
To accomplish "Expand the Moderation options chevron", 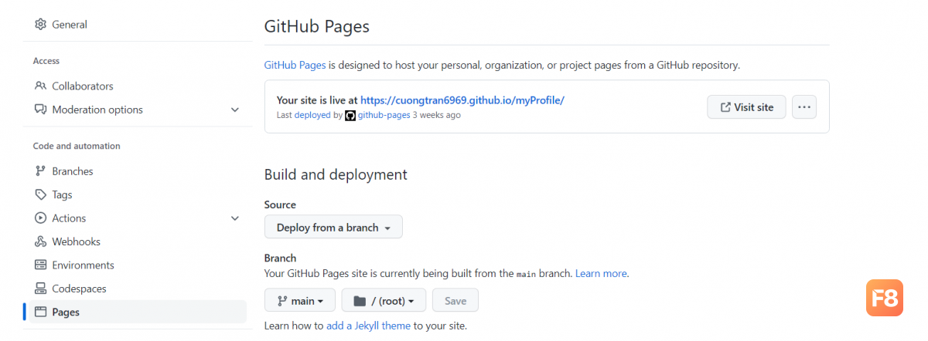I will tap(235, 110).
